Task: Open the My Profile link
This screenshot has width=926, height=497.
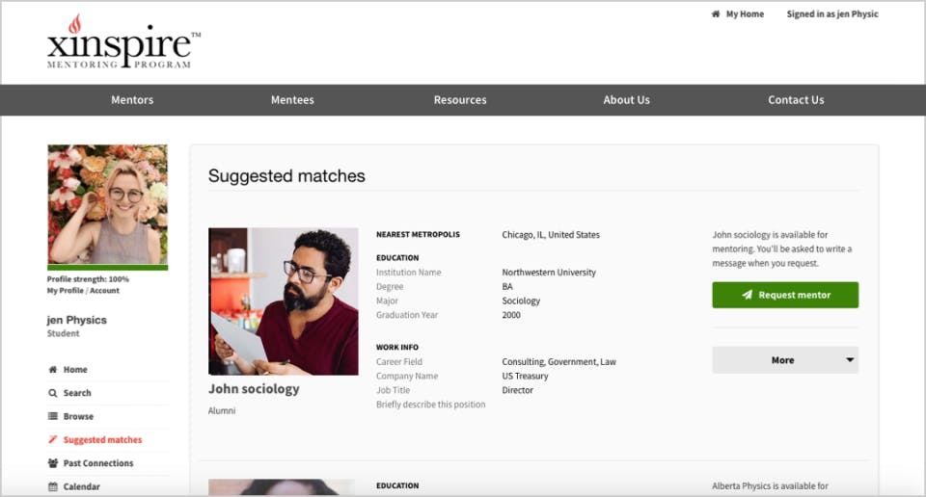Action: (65, 290)
